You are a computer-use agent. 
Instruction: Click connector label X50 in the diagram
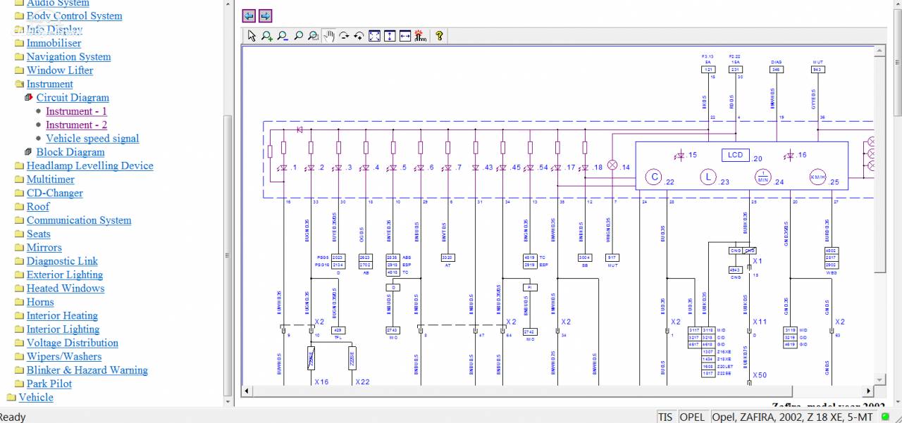[760, 375]
